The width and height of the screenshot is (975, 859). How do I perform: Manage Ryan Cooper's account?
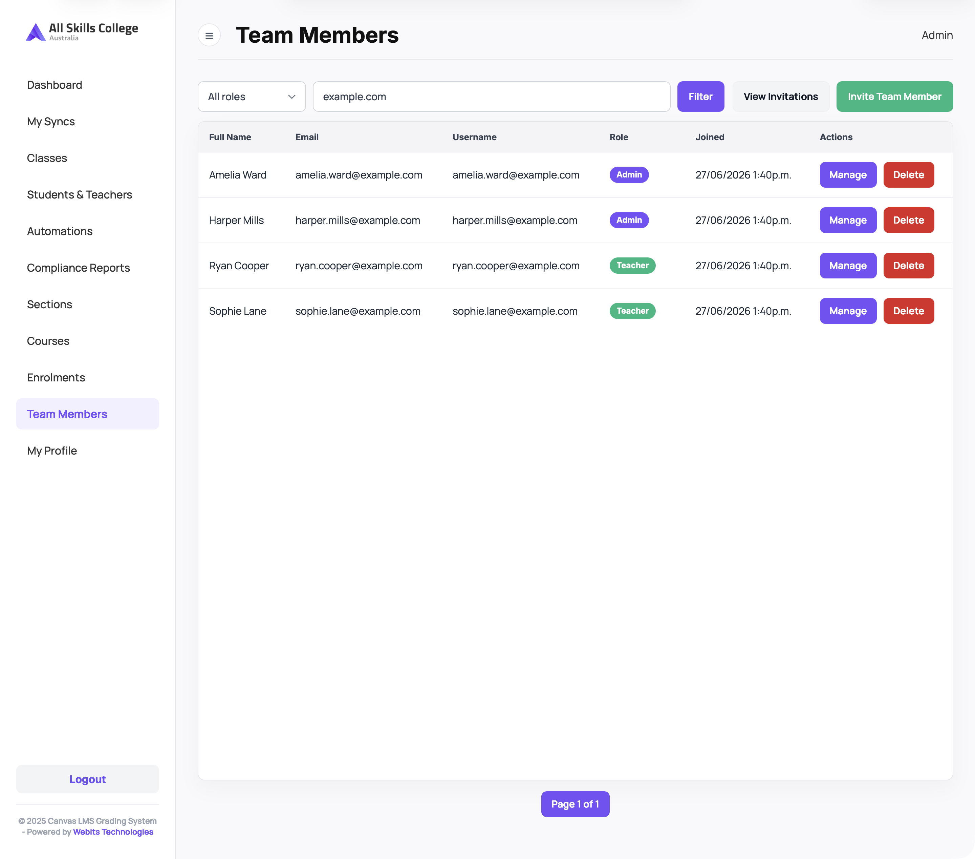(x=848, y=265)
